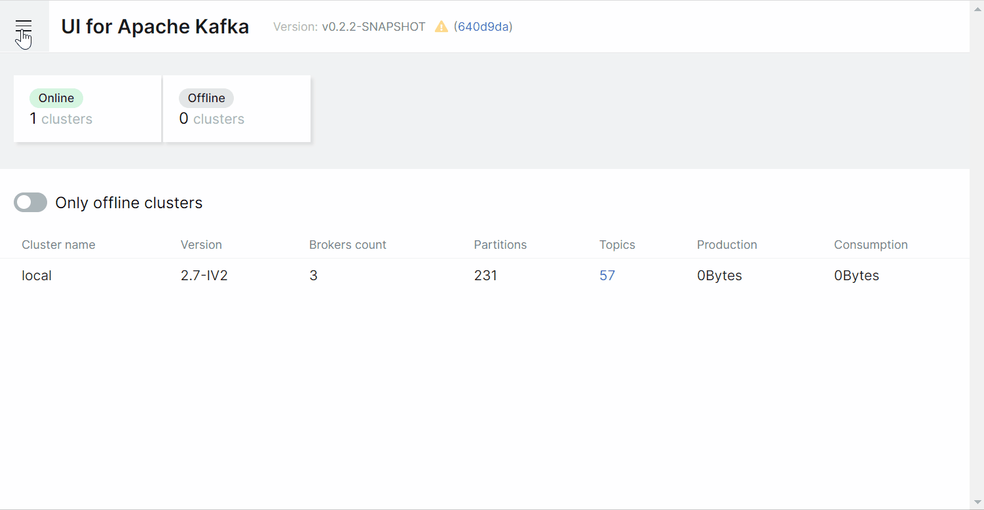984x510 pixels.
Task: Click the Production column header
Action: tap(727, 244)
